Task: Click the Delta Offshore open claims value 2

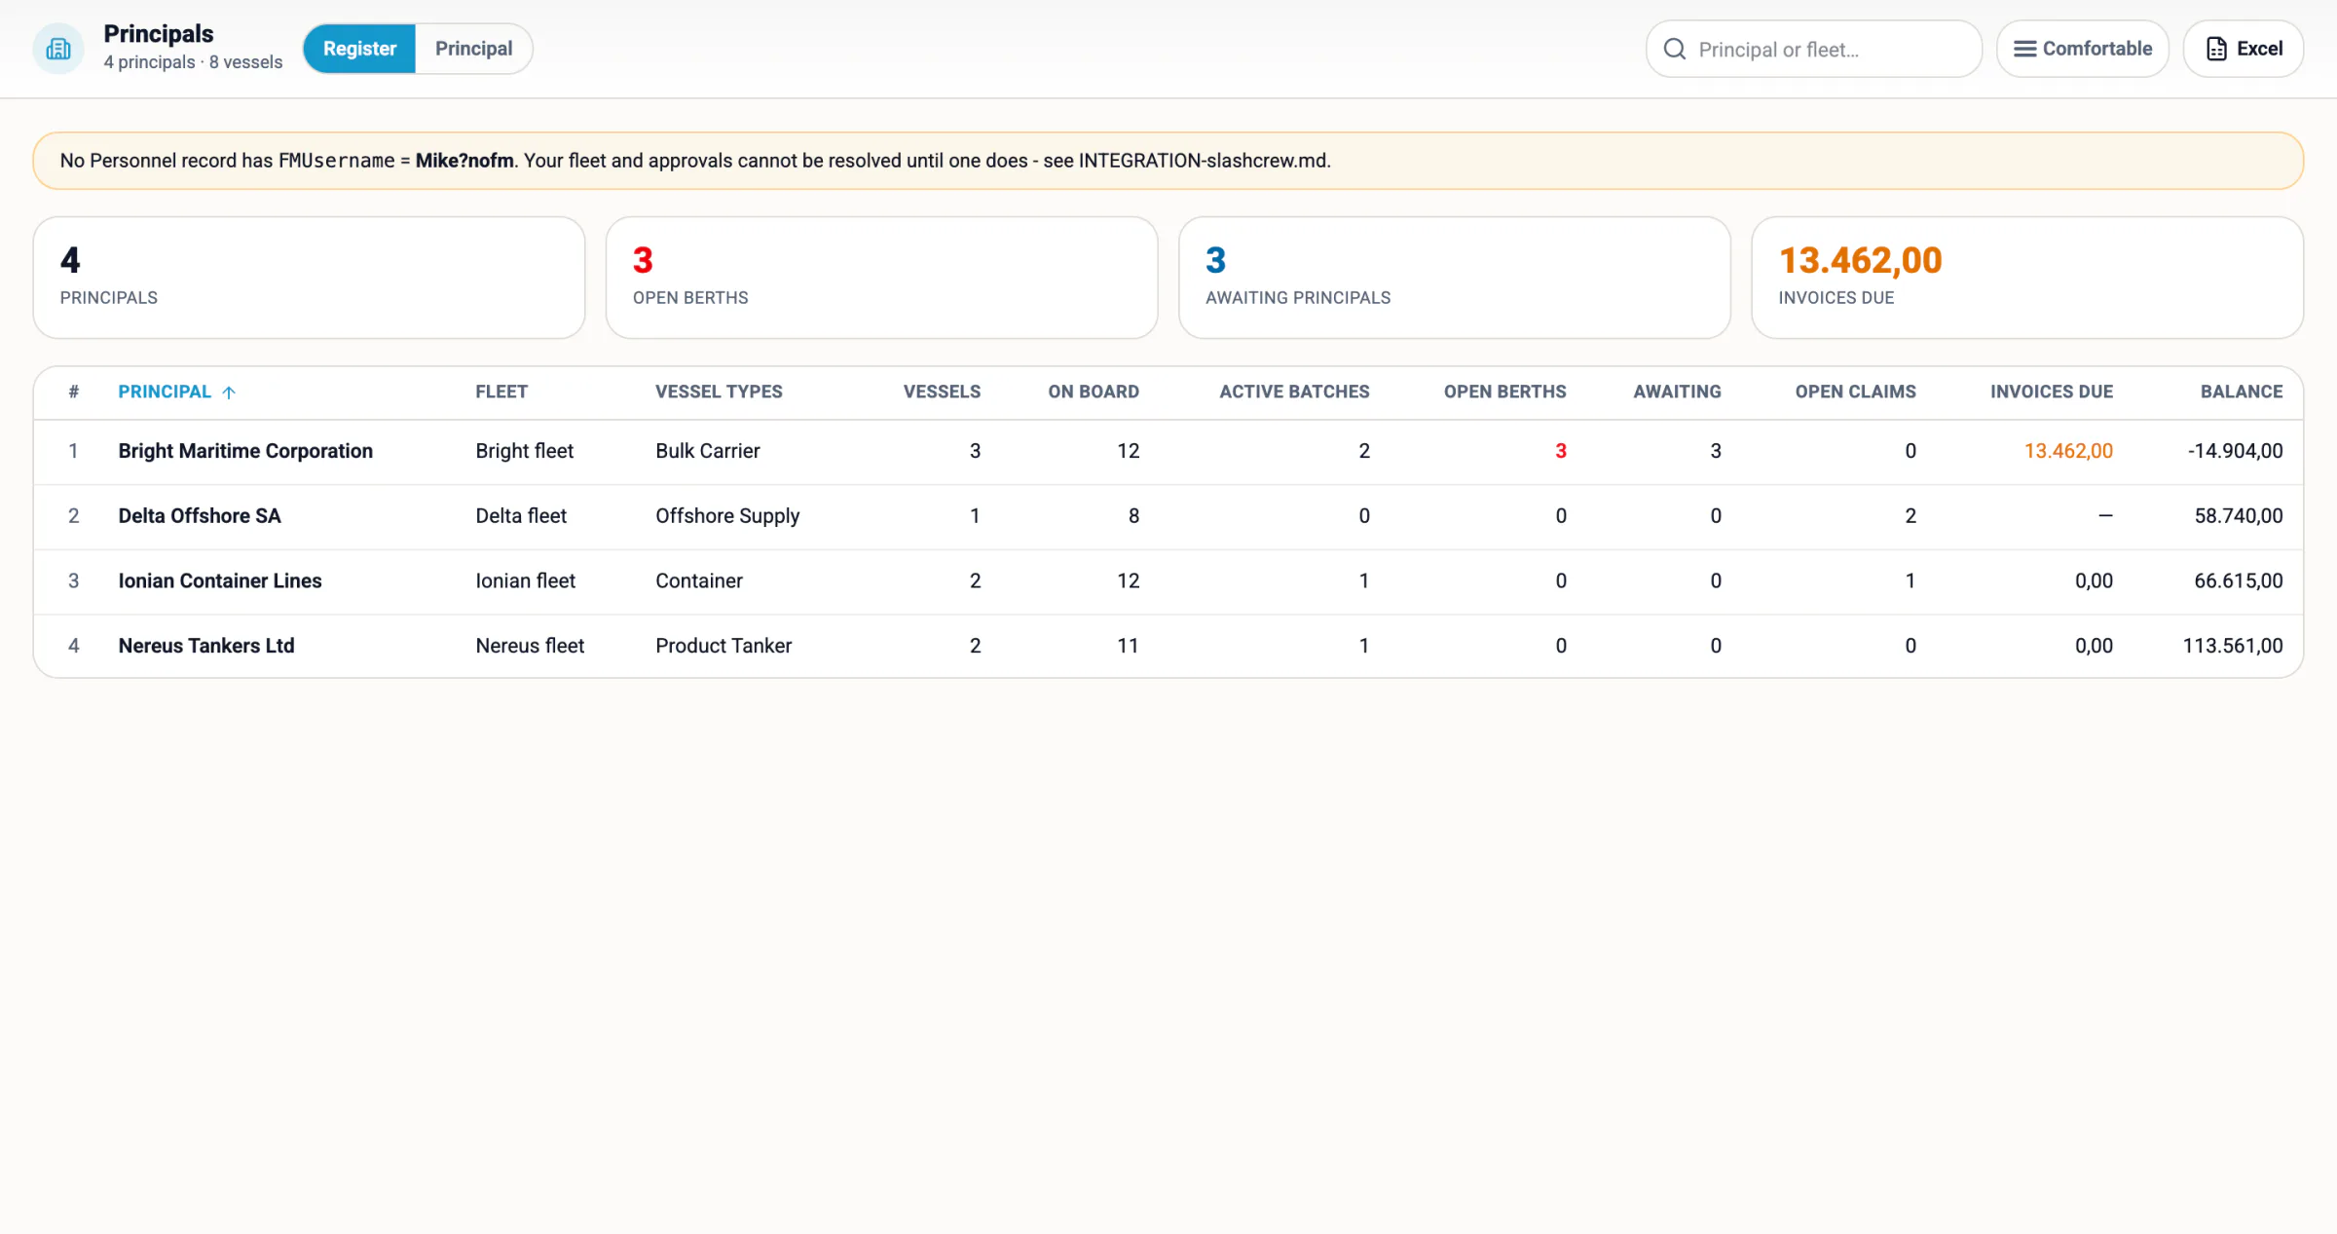Action: coord(1910,516)
